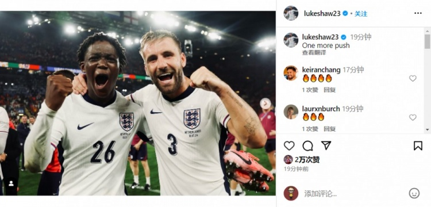Image resolution: width=431 pixels, height=207 pixels.
Task: Click the 添加评论 comment input field
Action: 353,194
